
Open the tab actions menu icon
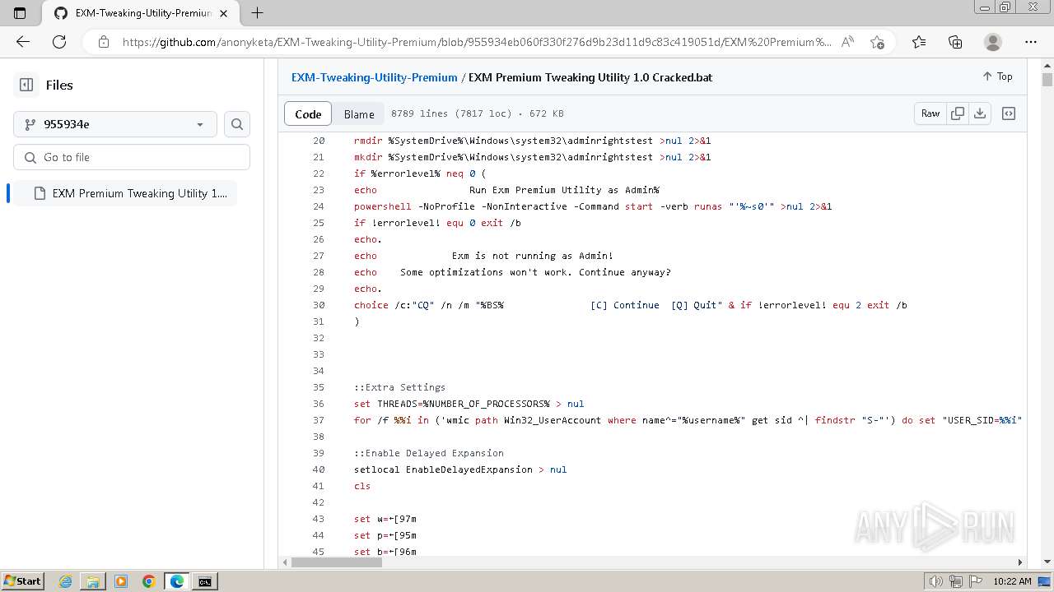(20, 13)
